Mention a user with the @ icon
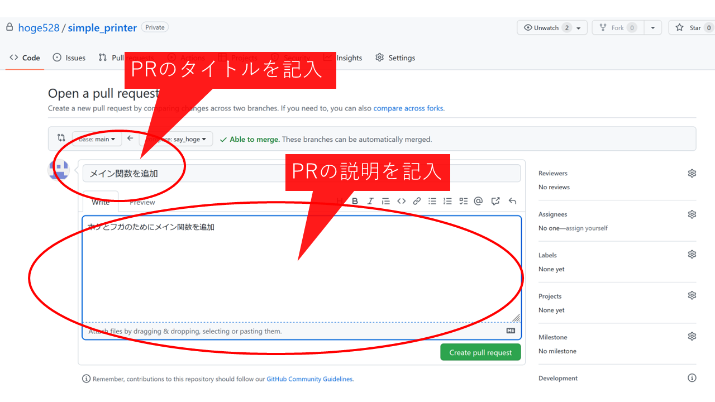Image resolution: width=715 pixels, height=402 pixels. click(x=478, y=201)
